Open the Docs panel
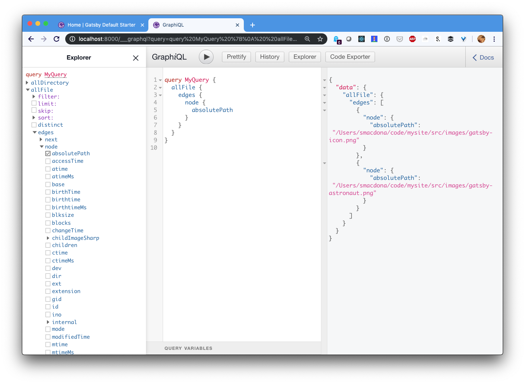Viewport: 525px width, 384px height. pyautogui.click(x=483, y=58)
